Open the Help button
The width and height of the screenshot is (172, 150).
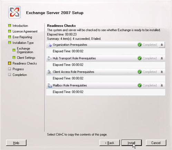tap(16, 143)
